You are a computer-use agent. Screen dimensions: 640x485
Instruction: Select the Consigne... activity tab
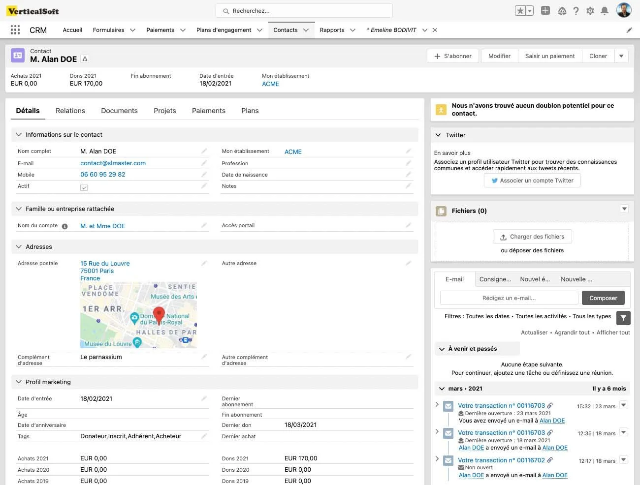click(495, 279)
